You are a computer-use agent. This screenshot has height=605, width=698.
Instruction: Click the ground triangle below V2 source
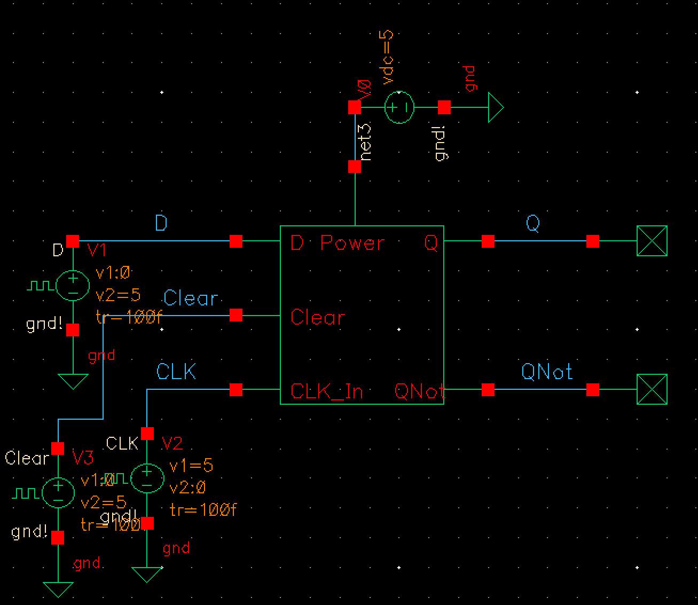click(147, 575)
